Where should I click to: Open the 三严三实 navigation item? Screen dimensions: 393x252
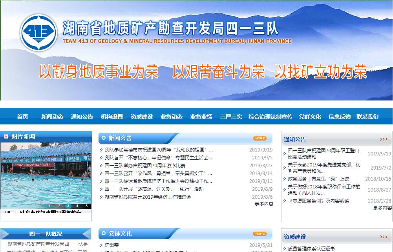pyautogui.click(x=231, y=117)
